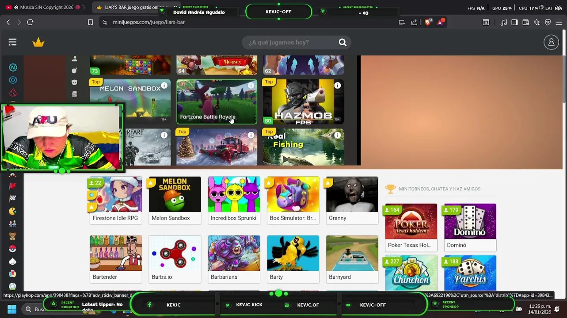Select the soccer ball sports icon
Screen dimensions: 567x318
pos(12,287)
